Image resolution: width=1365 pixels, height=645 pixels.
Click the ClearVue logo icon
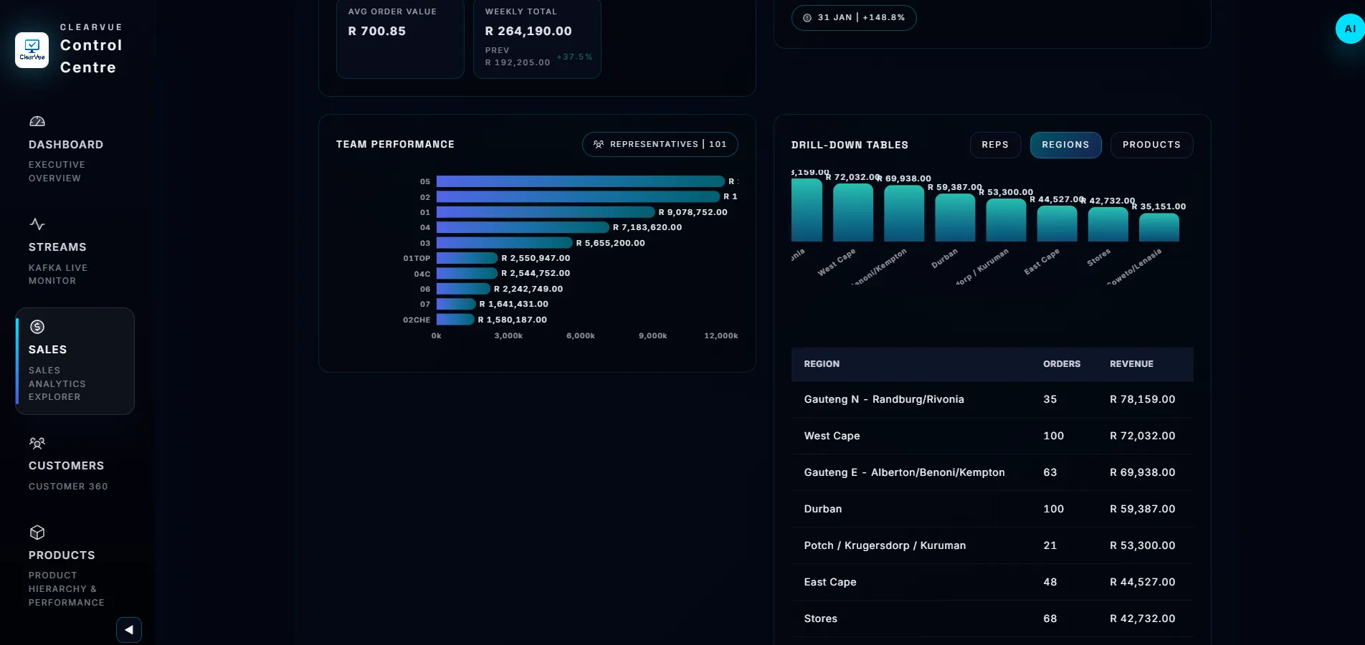coord(32,50)
